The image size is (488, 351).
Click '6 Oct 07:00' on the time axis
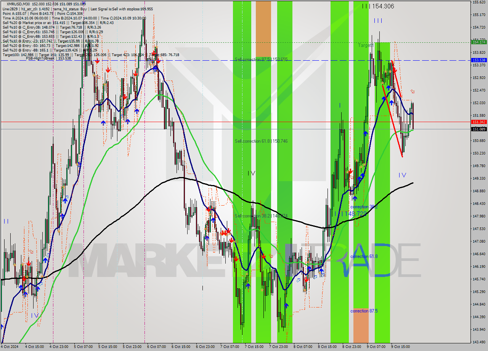pos(156,347)
